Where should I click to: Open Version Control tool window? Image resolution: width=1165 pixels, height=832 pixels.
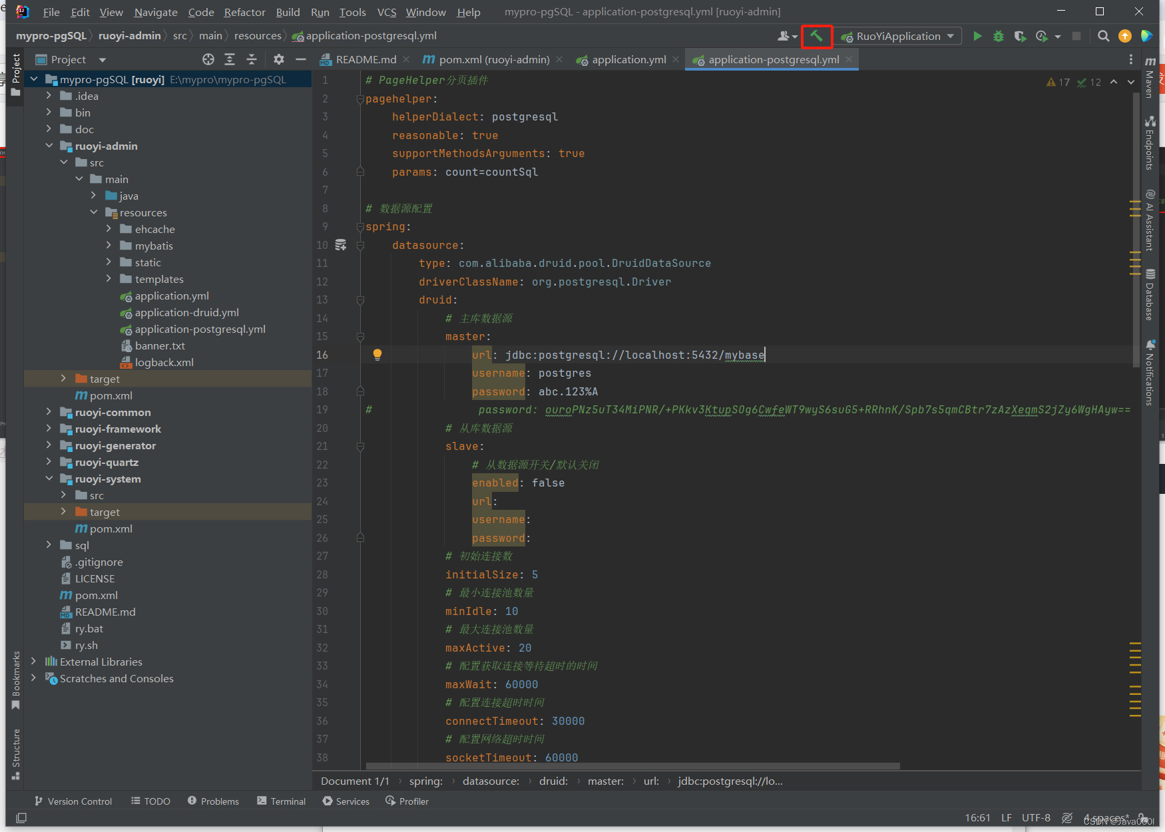coord(73,801)
